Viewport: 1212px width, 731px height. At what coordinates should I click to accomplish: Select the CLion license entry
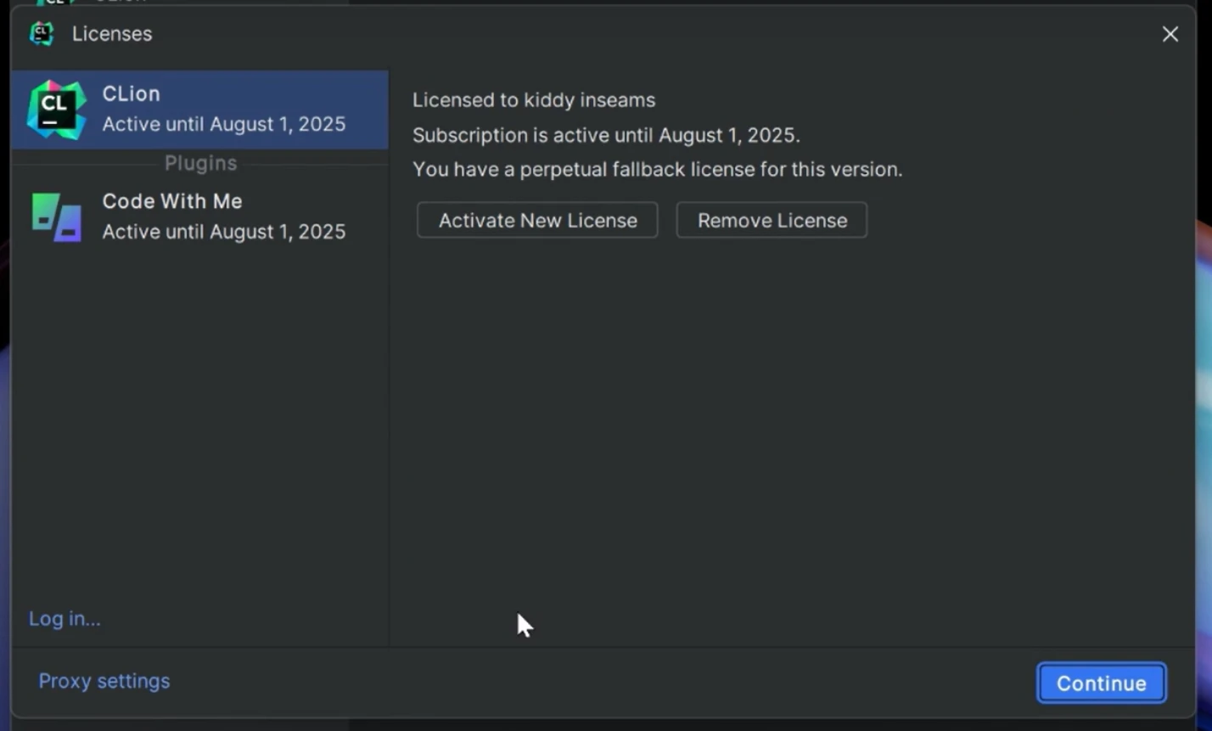tap(200, 110)
